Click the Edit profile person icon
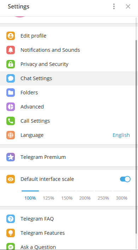The image size is (138, 250). [11, 36]
